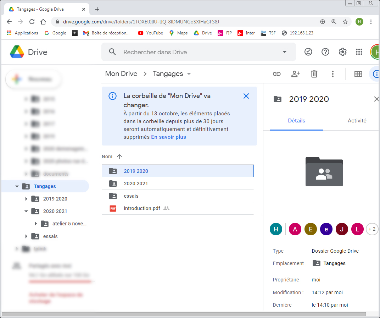Screen dimensions: 380x318
Task: Open the Boîte de réception Gmail bookmark
Action: click(106, 33)
